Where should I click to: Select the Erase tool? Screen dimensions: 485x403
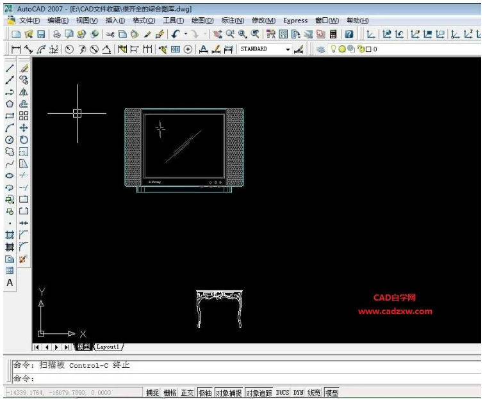pyautogui.click(x=24, y=68)
